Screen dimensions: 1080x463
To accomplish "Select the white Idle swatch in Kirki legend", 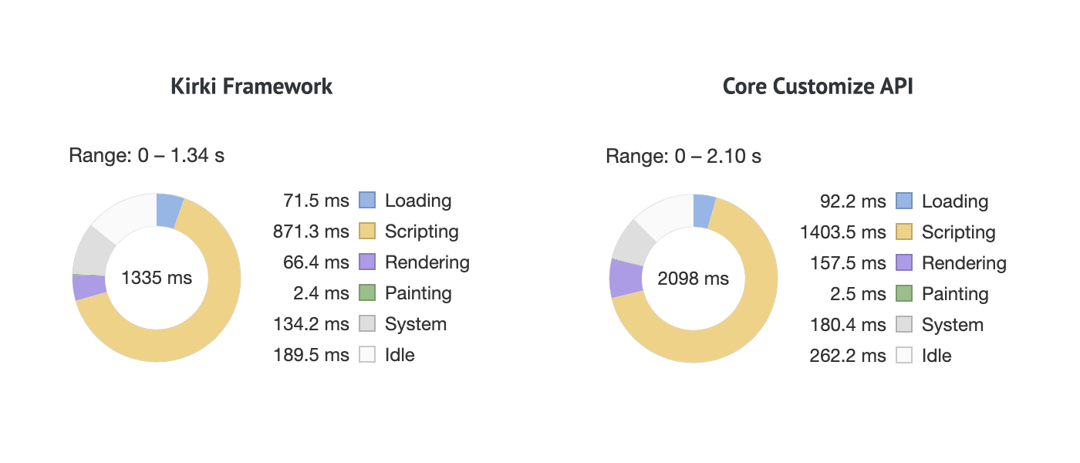I will pos(367,355).
